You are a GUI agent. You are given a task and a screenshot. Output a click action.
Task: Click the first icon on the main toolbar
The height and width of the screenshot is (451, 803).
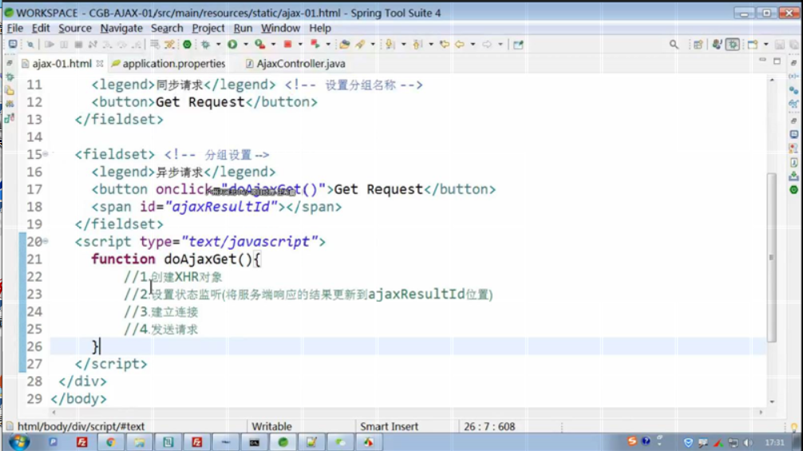click(x=13, y=45)
